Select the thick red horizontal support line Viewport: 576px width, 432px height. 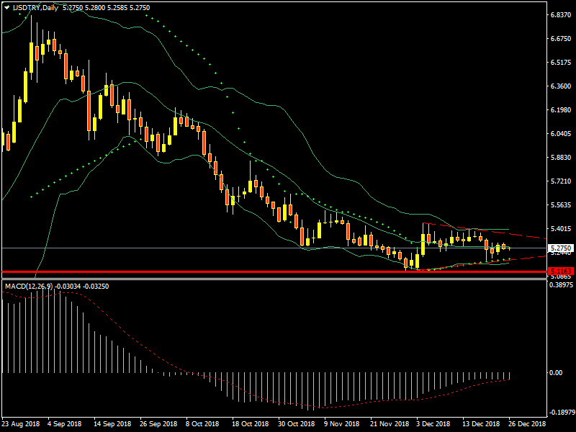216,271
